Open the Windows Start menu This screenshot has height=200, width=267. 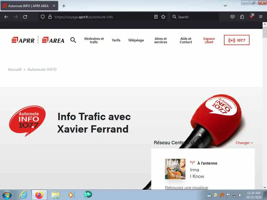tap(7, 195)
